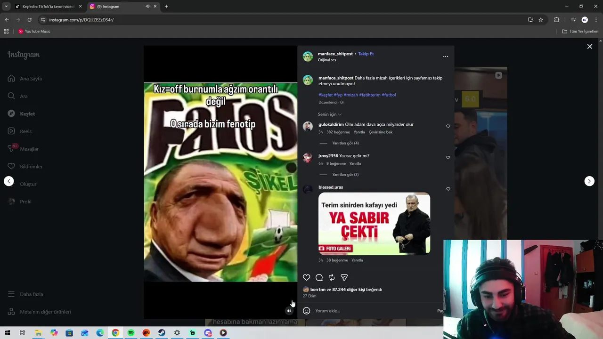Open the post's three-dots options menu

point(446,56)
